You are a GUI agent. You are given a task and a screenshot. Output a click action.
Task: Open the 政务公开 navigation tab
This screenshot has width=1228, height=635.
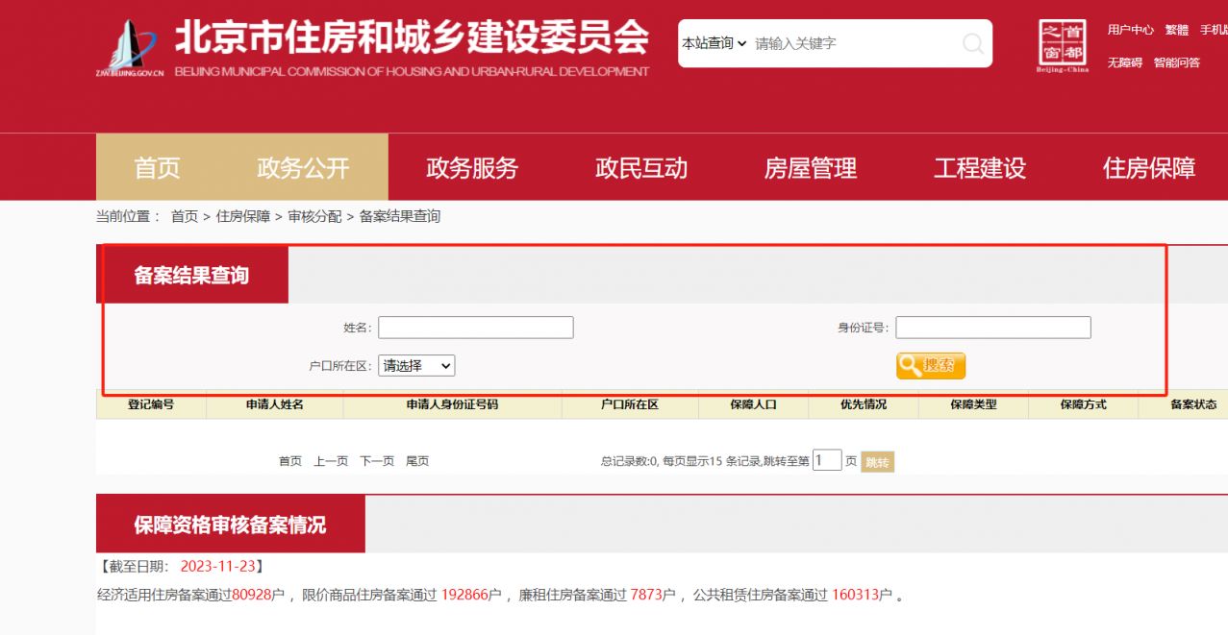click(304, 168)
